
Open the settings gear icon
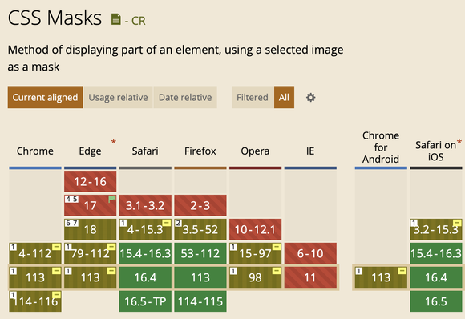pyautogui.click(x=310, y=97)
